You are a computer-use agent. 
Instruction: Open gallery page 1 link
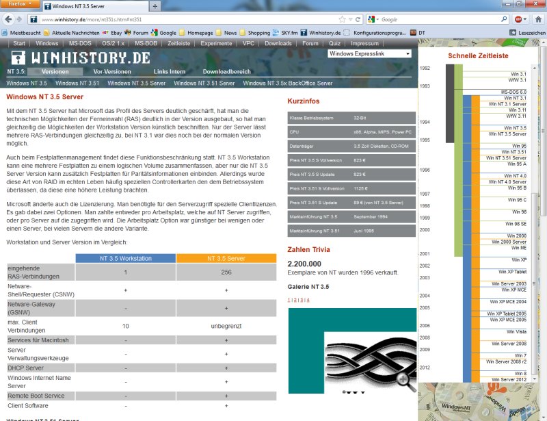click(x=289, y=300)
